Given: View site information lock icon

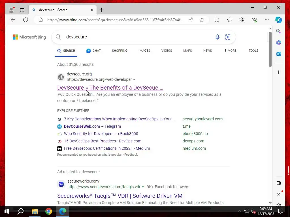Looking at the screenshot, I should point(41,20).
